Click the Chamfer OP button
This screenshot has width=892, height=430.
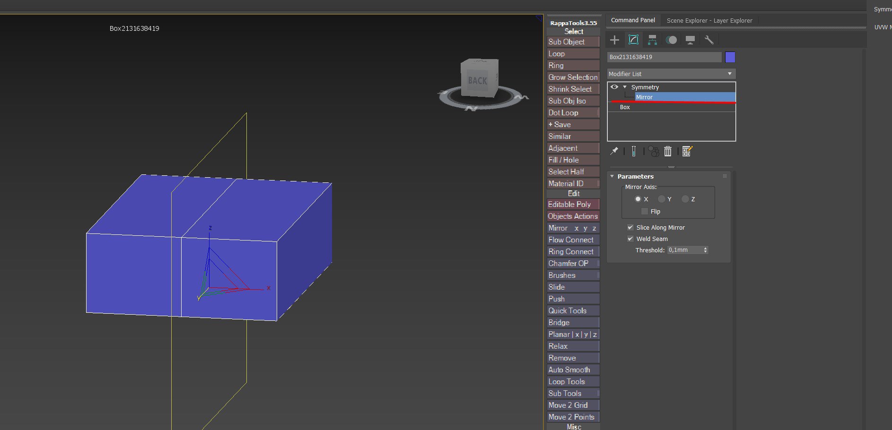pyautogui.click(x=573, y=263)
